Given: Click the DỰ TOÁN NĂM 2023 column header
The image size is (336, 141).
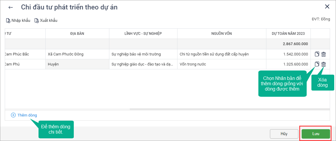Looking at the screenshot, I should [288, 34].
